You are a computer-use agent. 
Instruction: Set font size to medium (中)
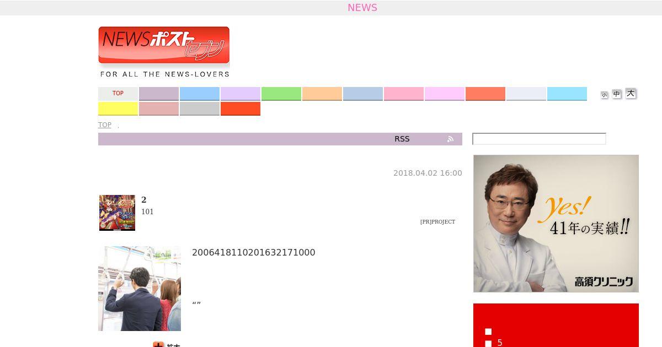coord(617,94)
